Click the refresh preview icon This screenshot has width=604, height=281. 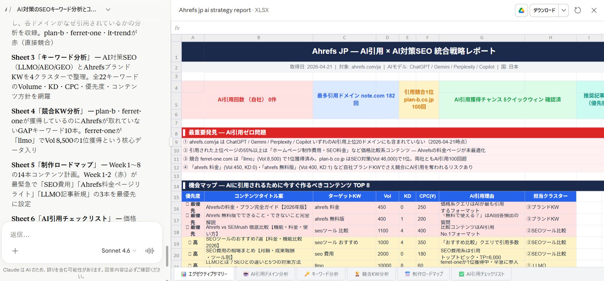[578, 10]
